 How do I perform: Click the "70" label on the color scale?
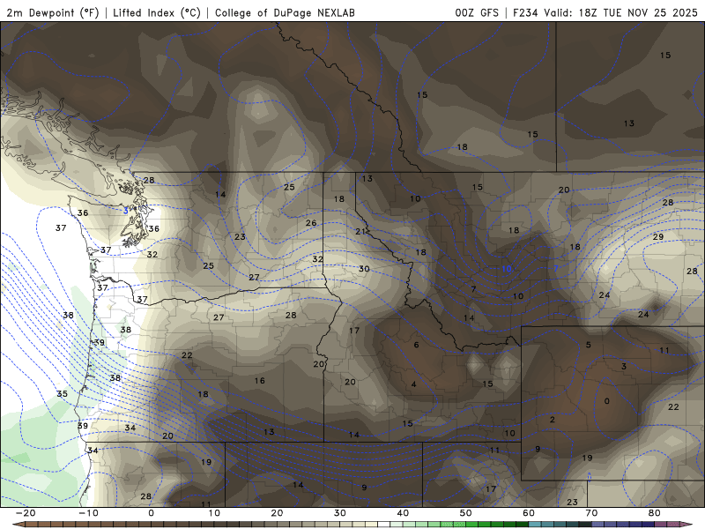[591, 513]
